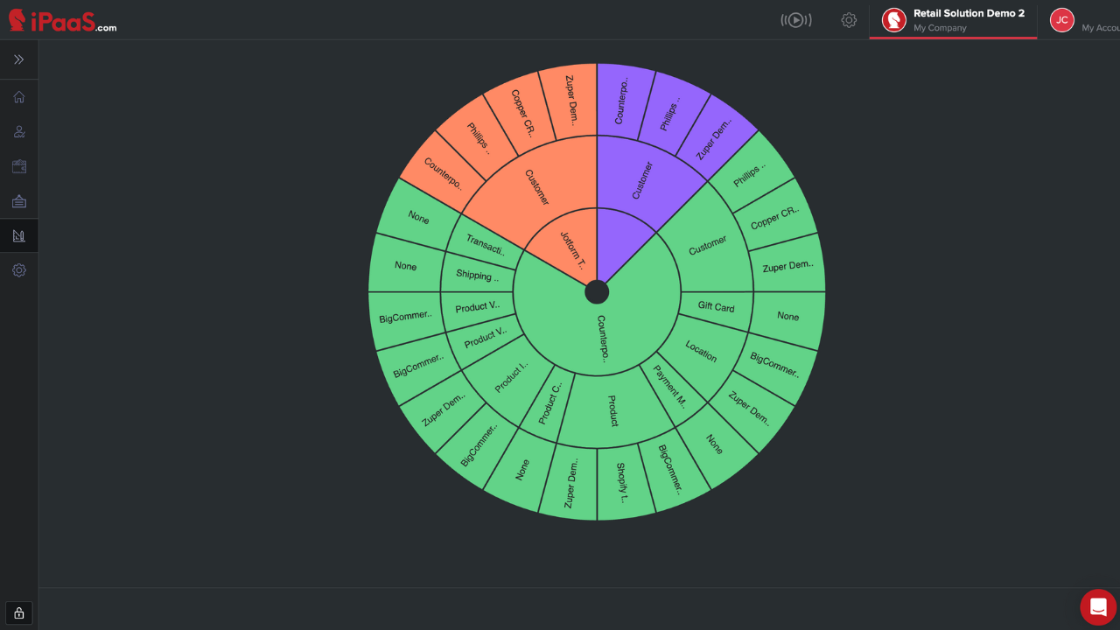Open the hanging sign icon in the sidebar

coord(19,201)
